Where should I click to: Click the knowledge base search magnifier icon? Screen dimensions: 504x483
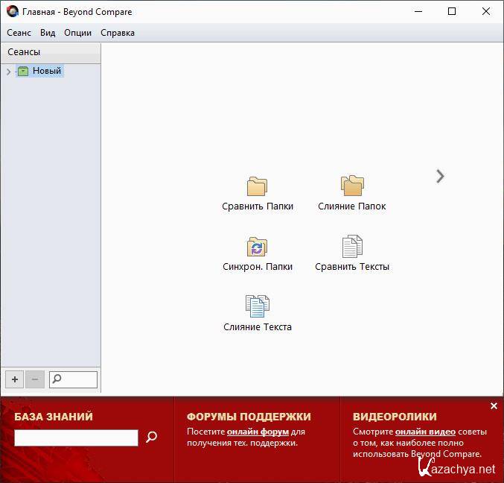tap(152, 438)
